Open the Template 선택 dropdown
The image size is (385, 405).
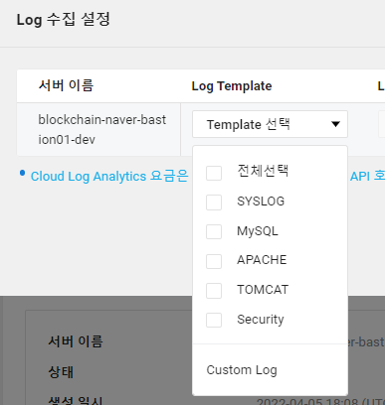point(270,124)
